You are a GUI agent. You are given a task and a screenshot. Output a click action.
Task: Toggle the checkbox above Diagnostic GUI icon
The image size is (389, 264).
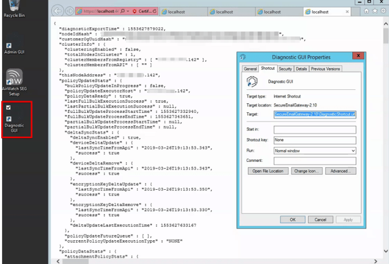point(8,108)
